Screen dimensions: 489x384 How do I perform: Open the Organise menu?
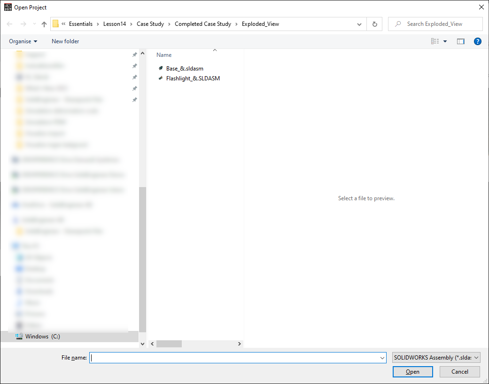point(23,41)
